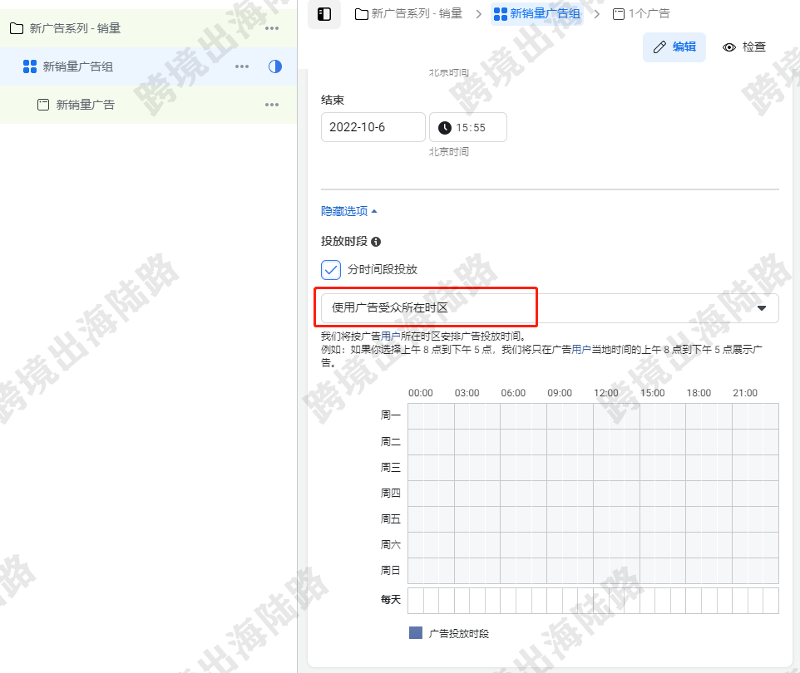Viewport: 800px width, 673px height.
Task: Open options menu for 新销量广告
Action: coord(272,105)
